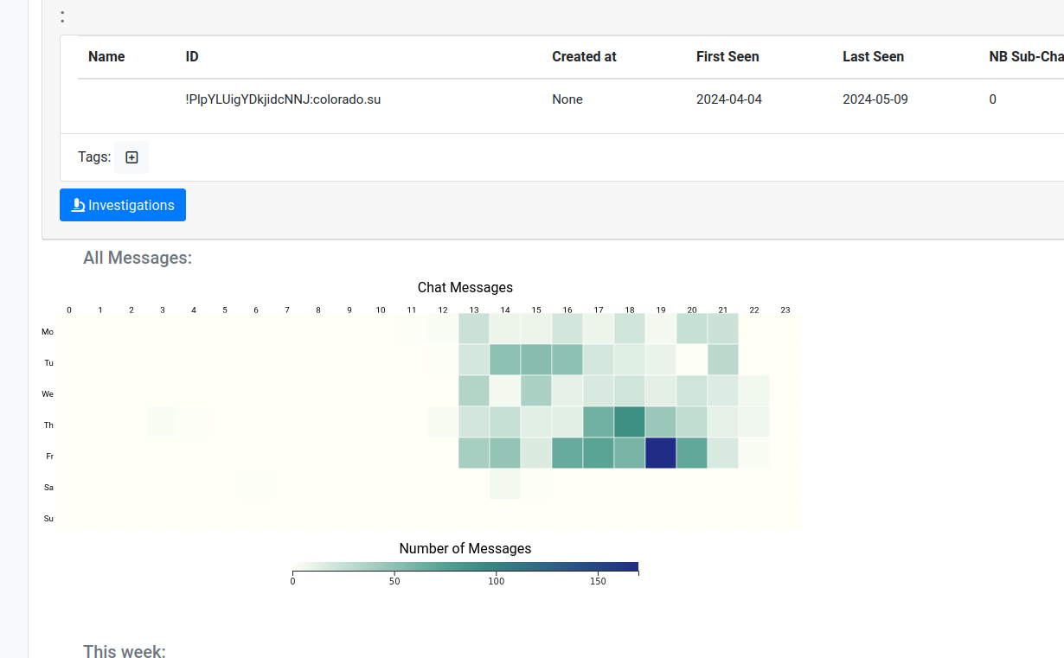Click the Name column header
The height and width of the screenshot is (658, 1064).
click(x=106, y=57)
